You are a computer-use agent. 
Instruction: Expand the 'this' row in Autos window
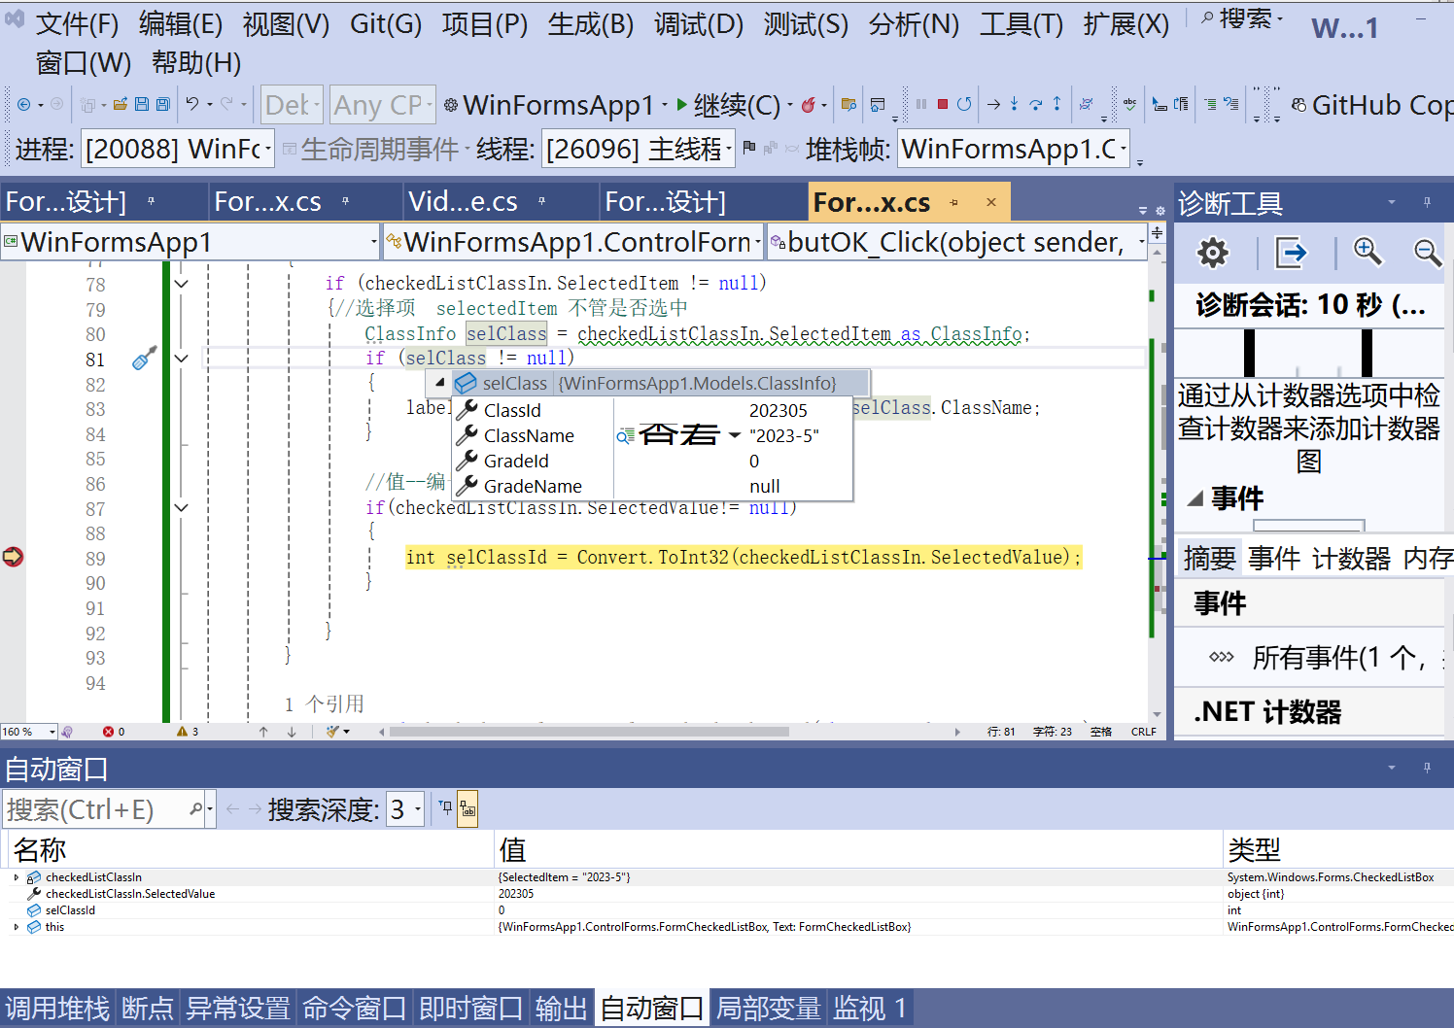tap(16, 927)
